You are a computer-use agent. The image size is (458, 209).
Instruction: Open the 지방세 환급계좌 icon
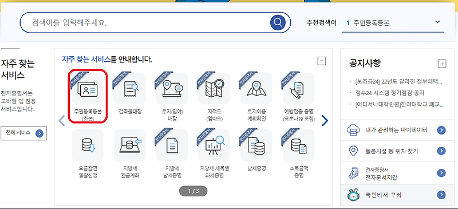(130, 145)
